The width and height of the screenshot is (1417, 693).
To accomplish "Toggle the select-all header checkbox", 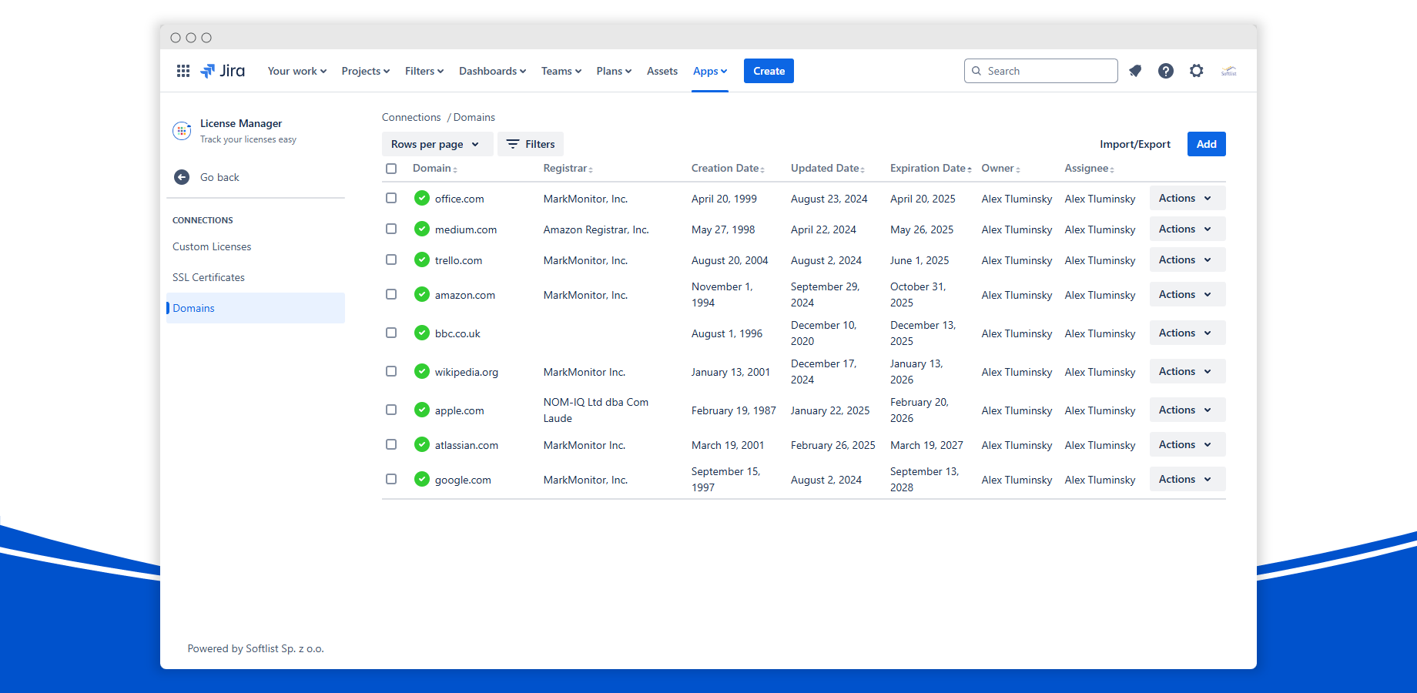I will click(391, 169).
